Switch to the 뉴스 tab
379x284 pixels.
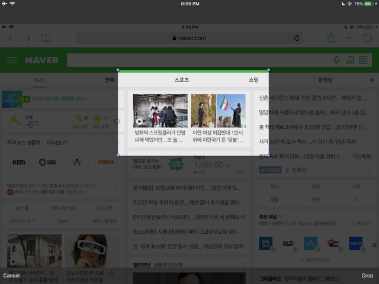pos(39,80)
